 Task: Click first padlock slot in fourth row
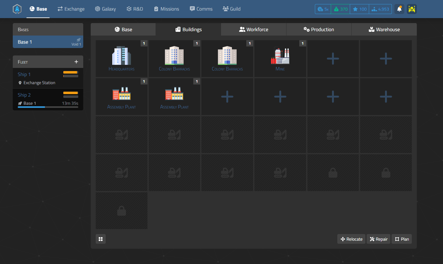333,173
